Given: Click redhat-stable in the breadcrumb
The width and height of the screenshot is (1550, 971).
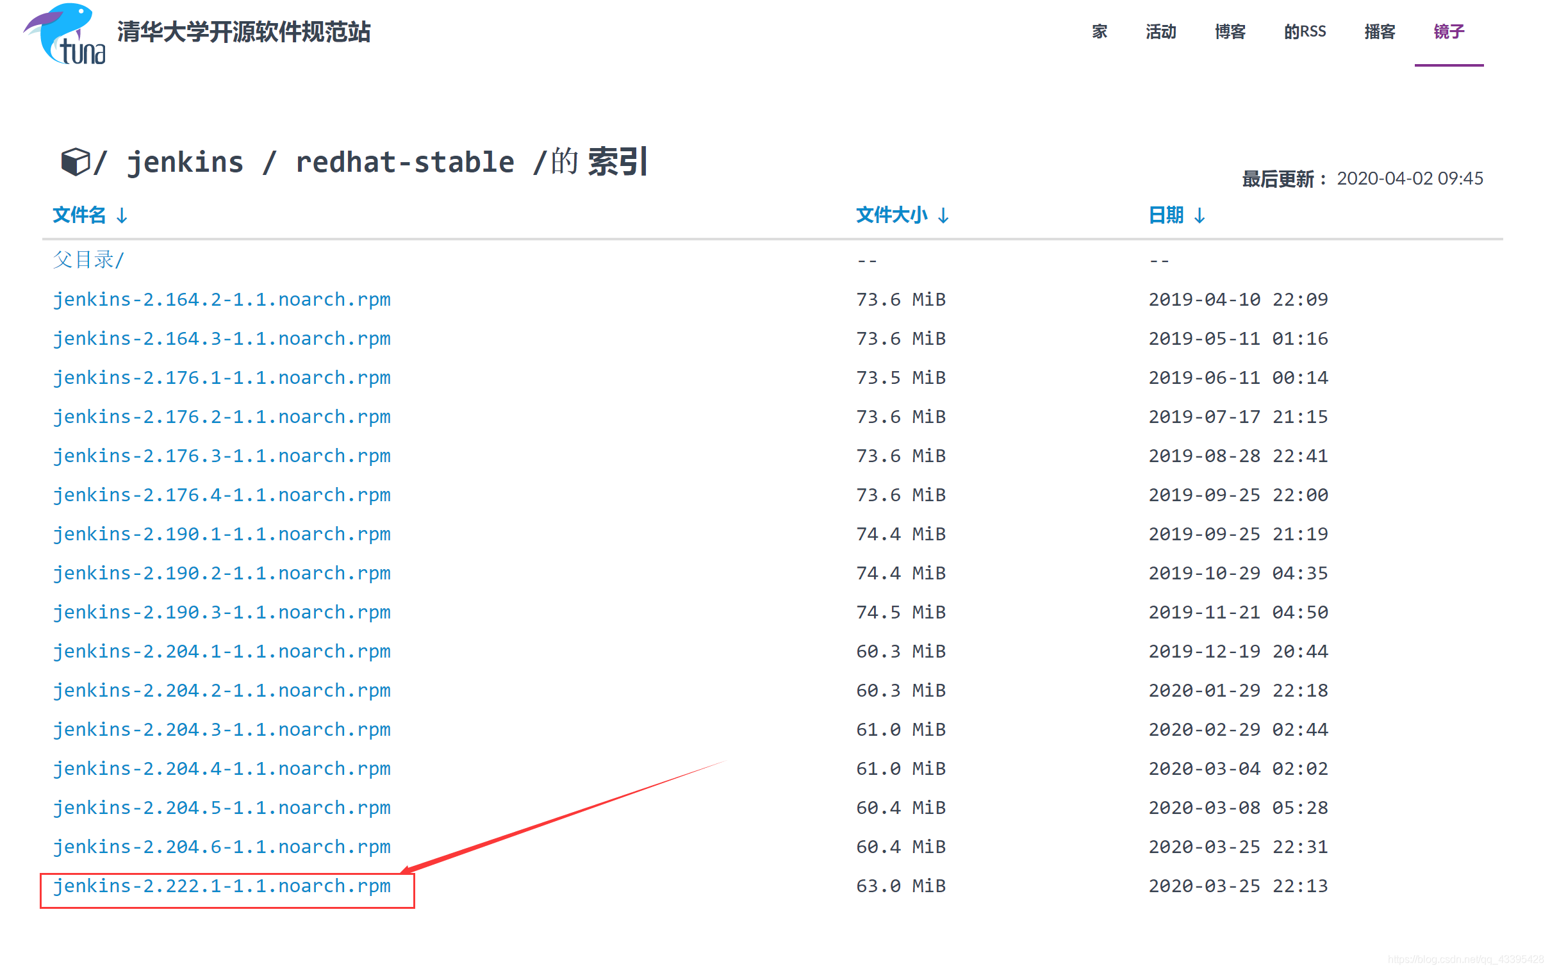Looking at the screenshot, I should [404, 162].
